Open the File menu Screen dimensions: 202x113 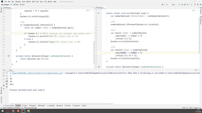coord(6,2)
